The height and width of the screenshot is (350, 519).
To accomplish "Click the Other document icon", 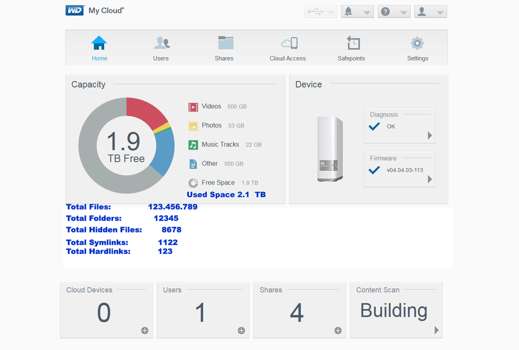I will click(x=193, y=164).
